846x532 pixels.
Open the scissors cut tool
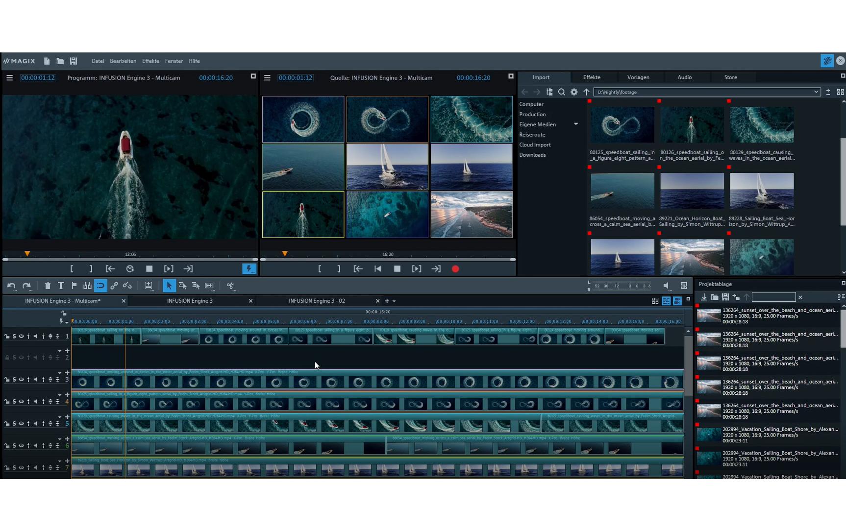(x=230, y=286)
